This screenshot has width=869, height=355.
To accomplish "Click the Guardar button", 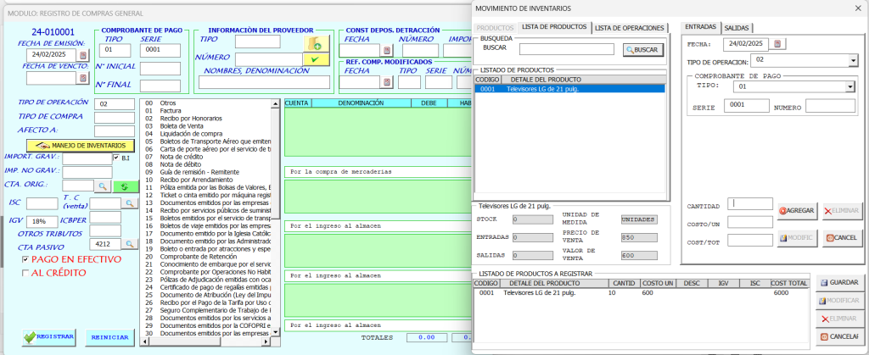I will click(839, 282).
